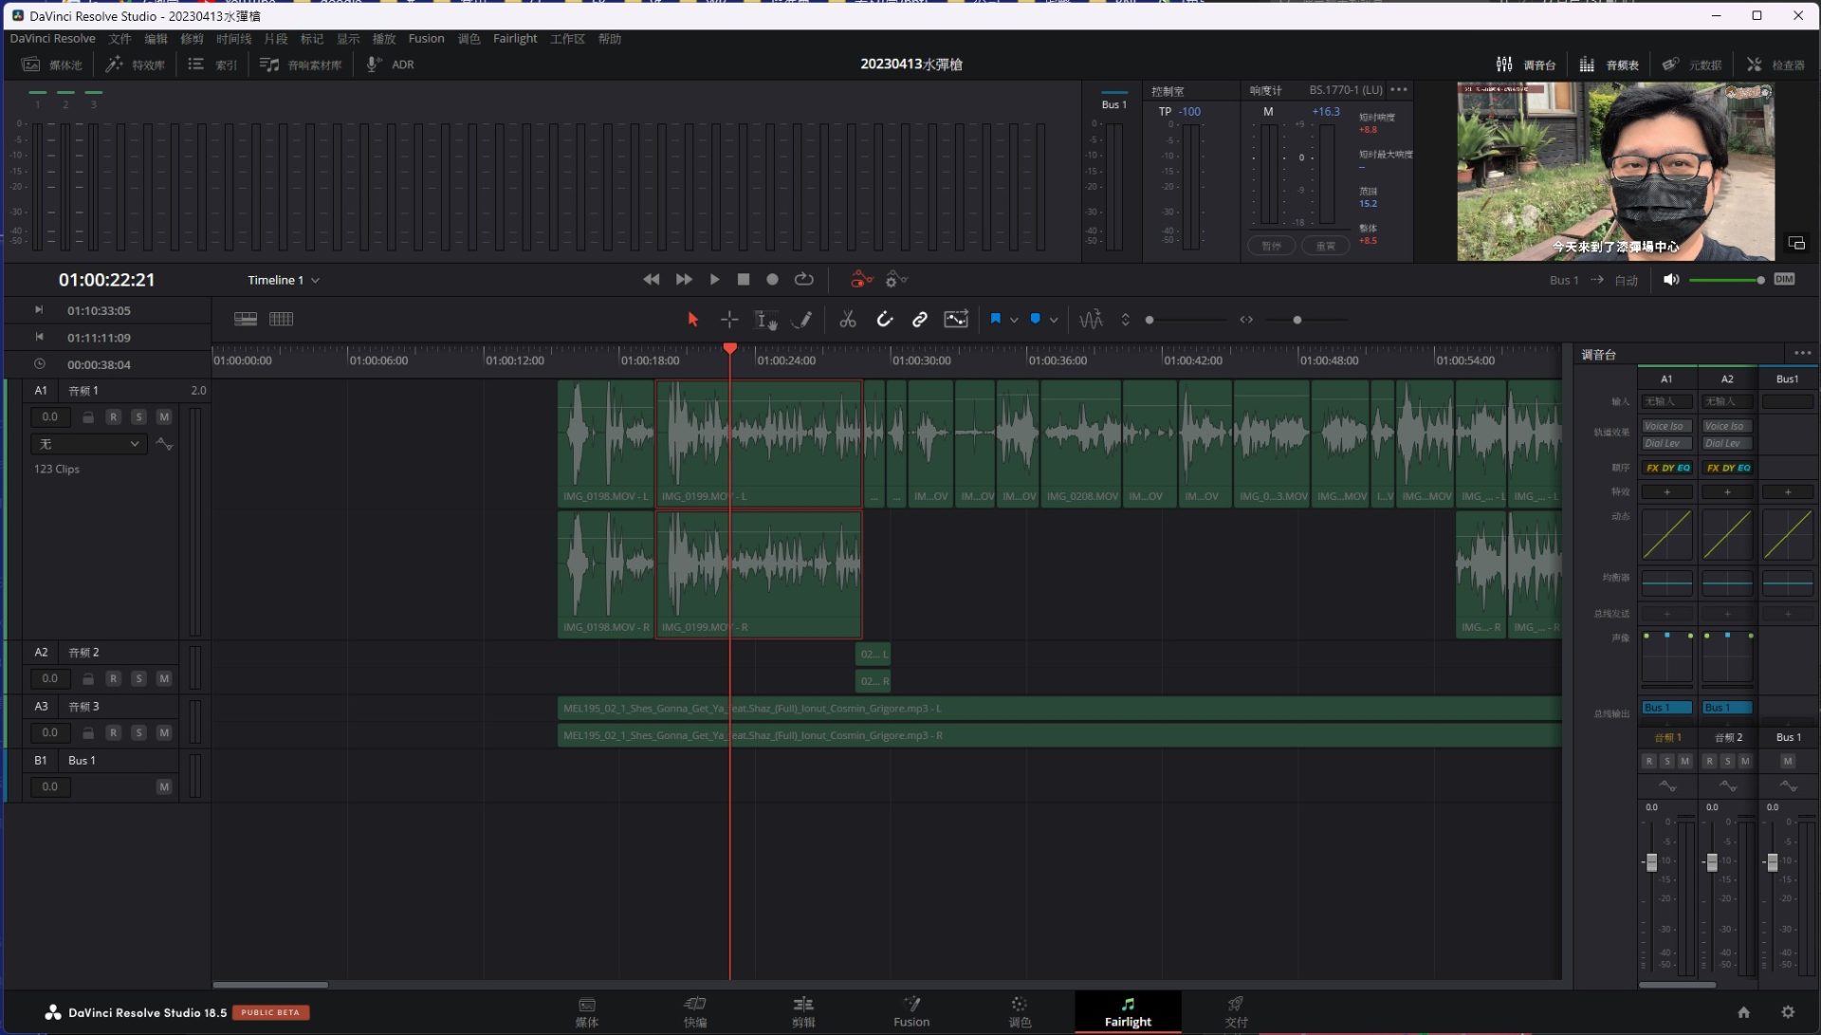Viewport: 1821px width, 1035px height.
Task: Click the scissors razor tool
Action: 848,320
